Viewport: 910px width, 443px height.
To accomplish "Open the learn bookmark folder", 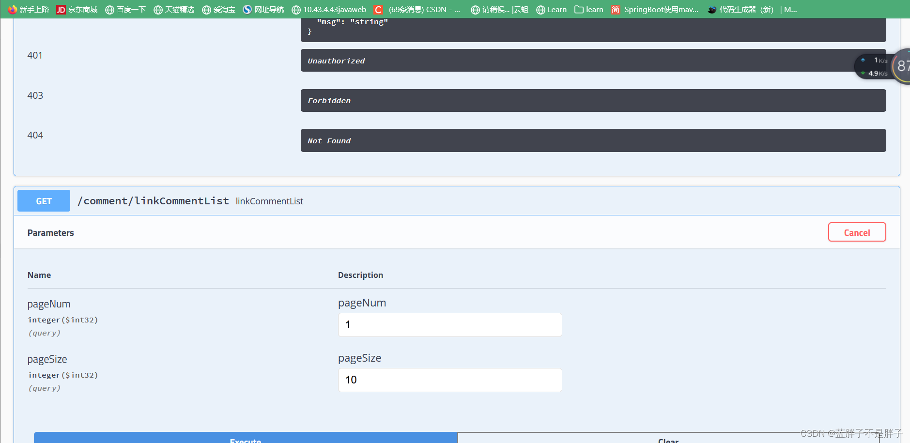I will [x=589, y=9].
